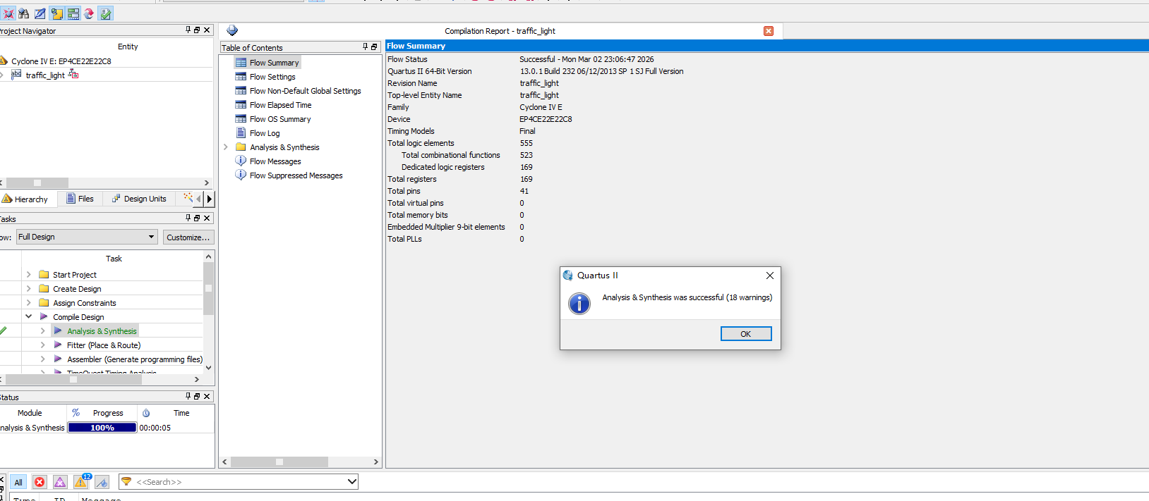This screenshot has width=1149, height=501.
Task: Click the Analysis & Synthesis 100% progress bar
Action: (x=102, y=428)
